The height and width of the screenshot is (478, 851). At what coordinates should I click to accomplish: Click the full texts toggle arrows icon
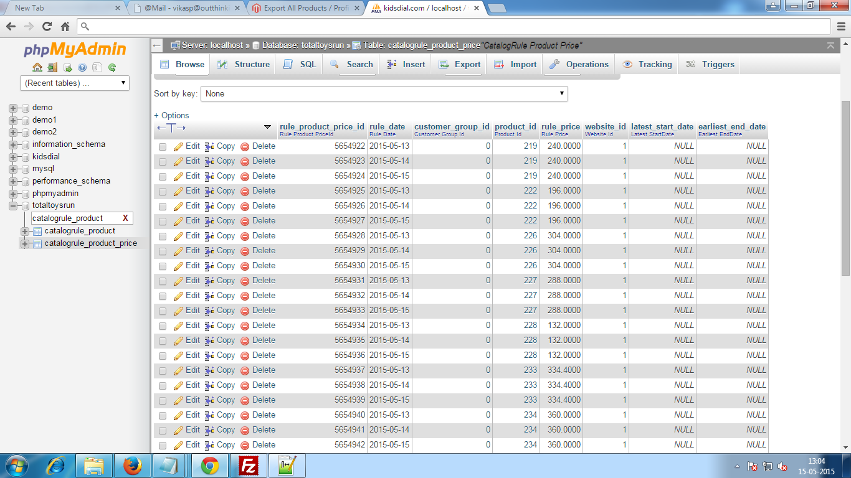tap(171, 128)
